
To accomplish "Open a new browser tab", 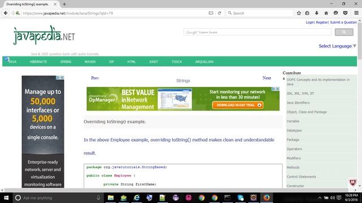I will click(64, 4).
